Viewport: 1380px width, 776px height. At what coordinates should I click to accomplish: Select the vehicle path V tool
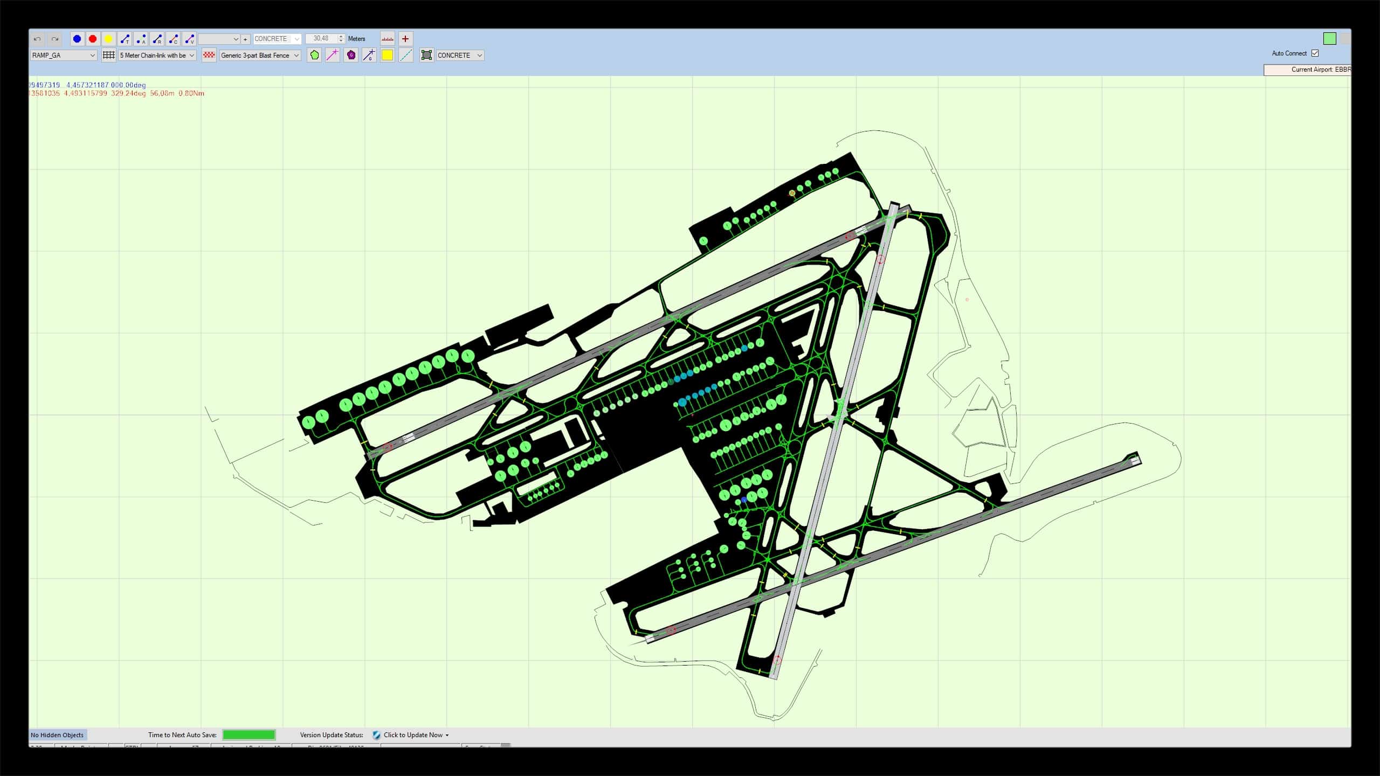pyautogui.click(x=189, y=39)
